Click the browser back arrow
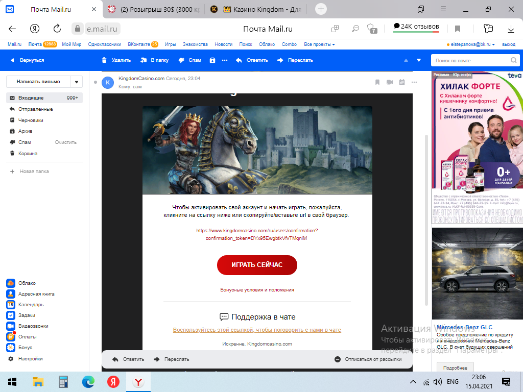The width and height of the screenshot is (523, 392). click(x=12, y=29)
